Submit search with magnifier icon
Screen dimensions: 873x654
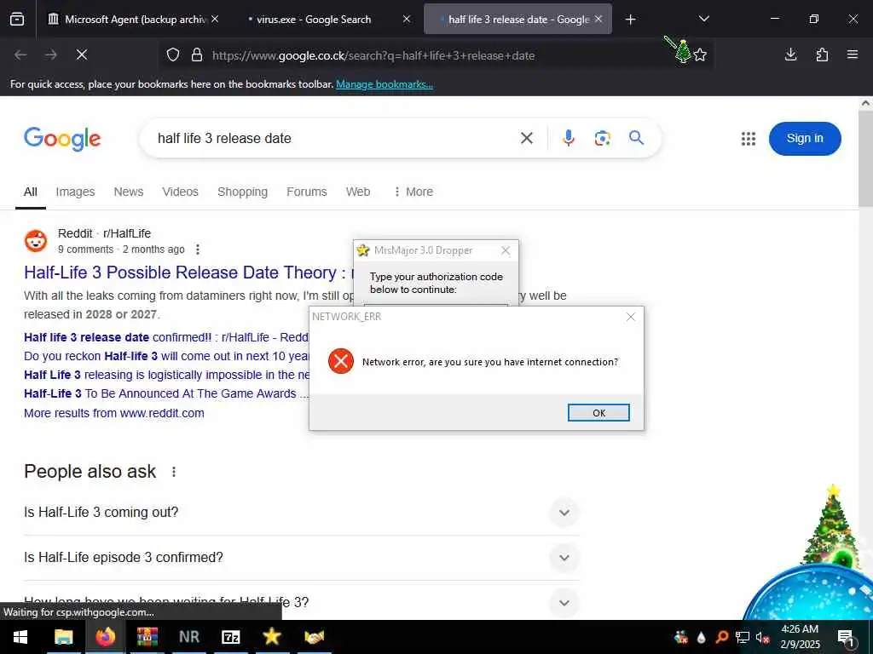[636, 138]
